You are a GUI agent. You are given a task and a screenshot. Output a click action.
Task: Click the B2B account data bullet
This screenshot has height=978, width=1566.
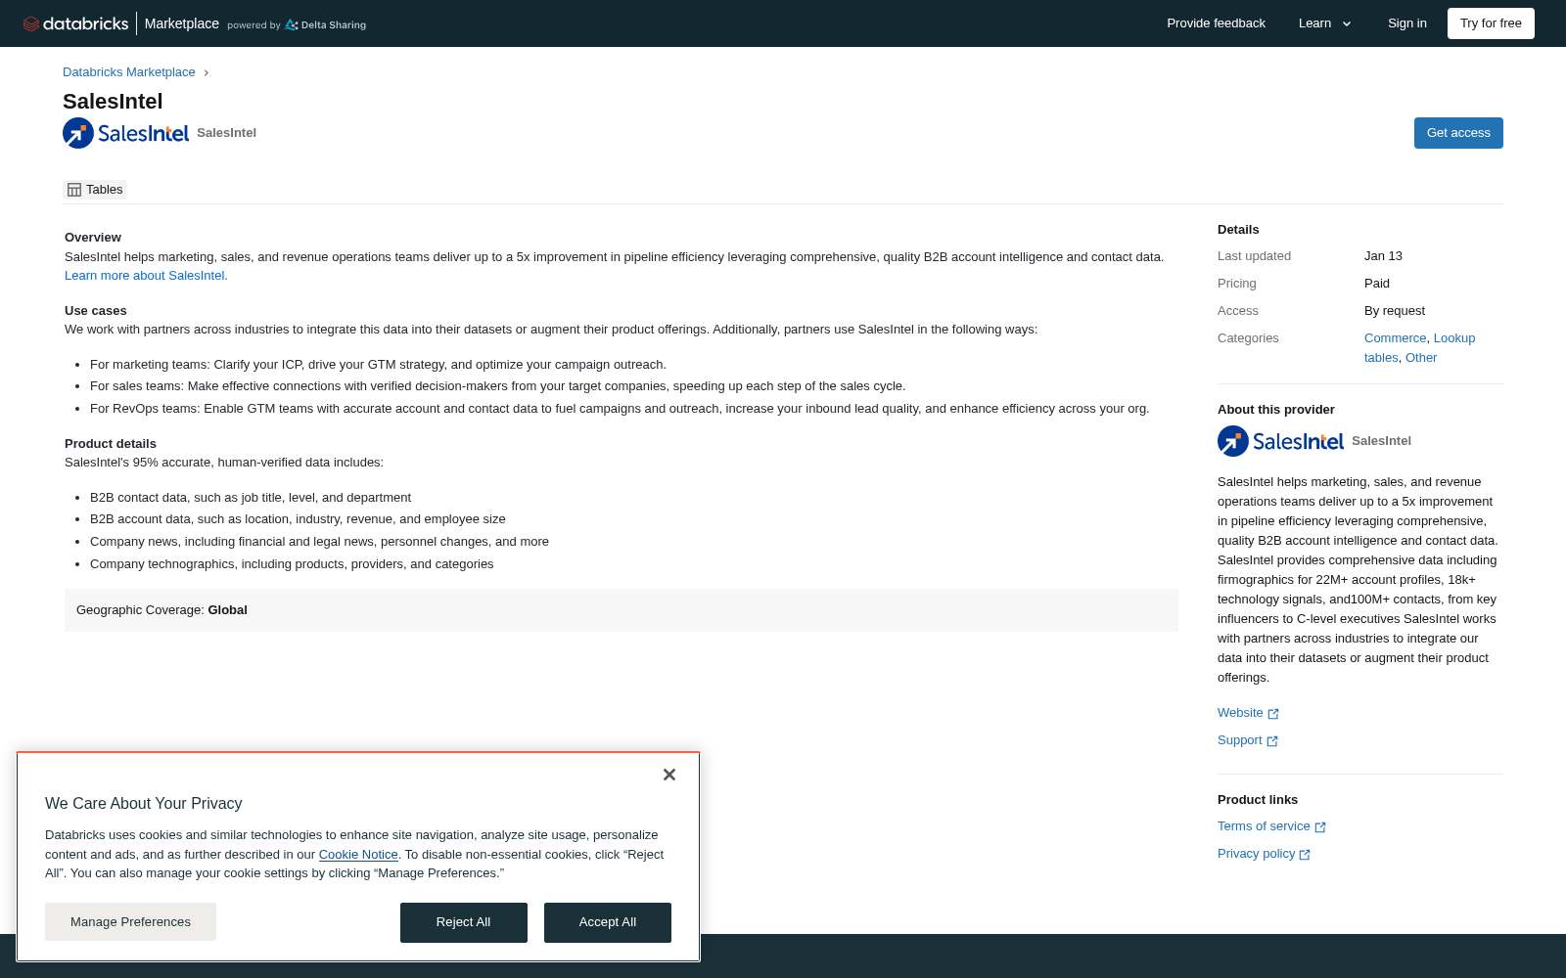tap(298, 519)
